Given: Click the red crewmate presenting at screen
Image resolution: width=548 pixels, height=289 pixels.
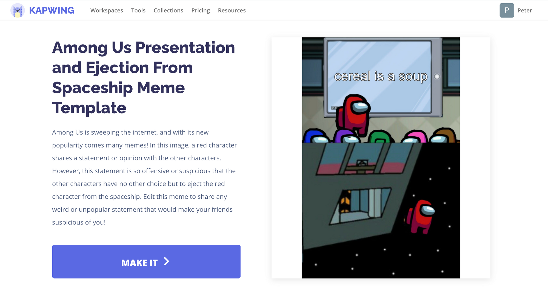Looking at the screenshot, I should [x=354, y=114].
